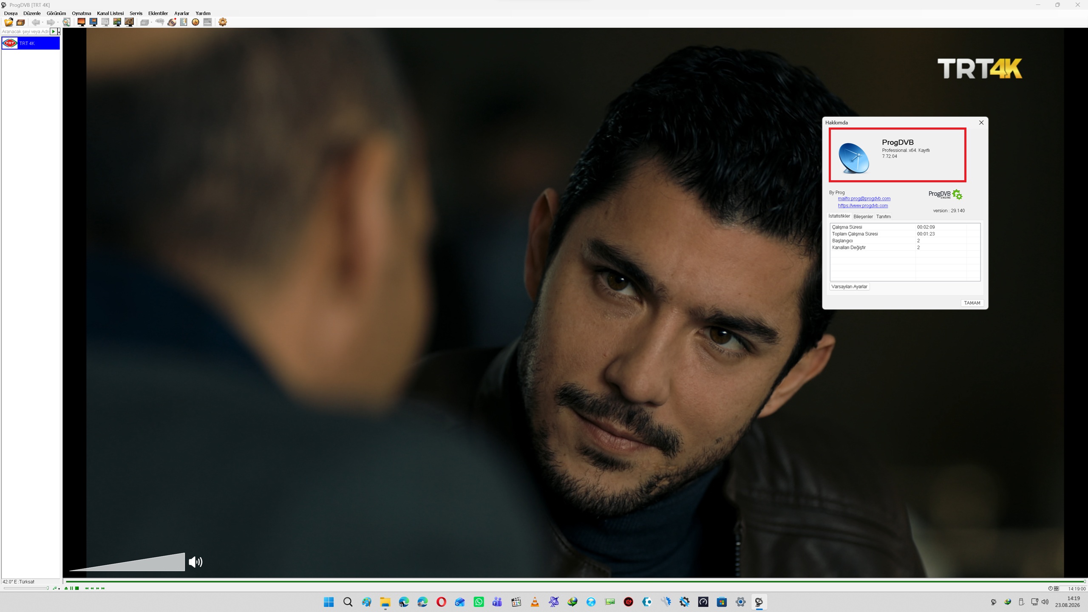Viewport: 1088px width, 612px height.
Task: Toggle the SUBS subtitles cloud icon
Action: [x=160, y=22]
